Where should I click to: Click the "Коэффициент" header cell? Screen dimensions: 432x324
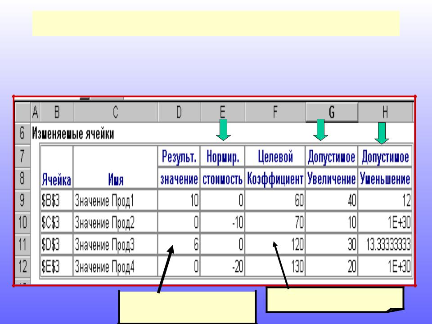click(275, 179)
